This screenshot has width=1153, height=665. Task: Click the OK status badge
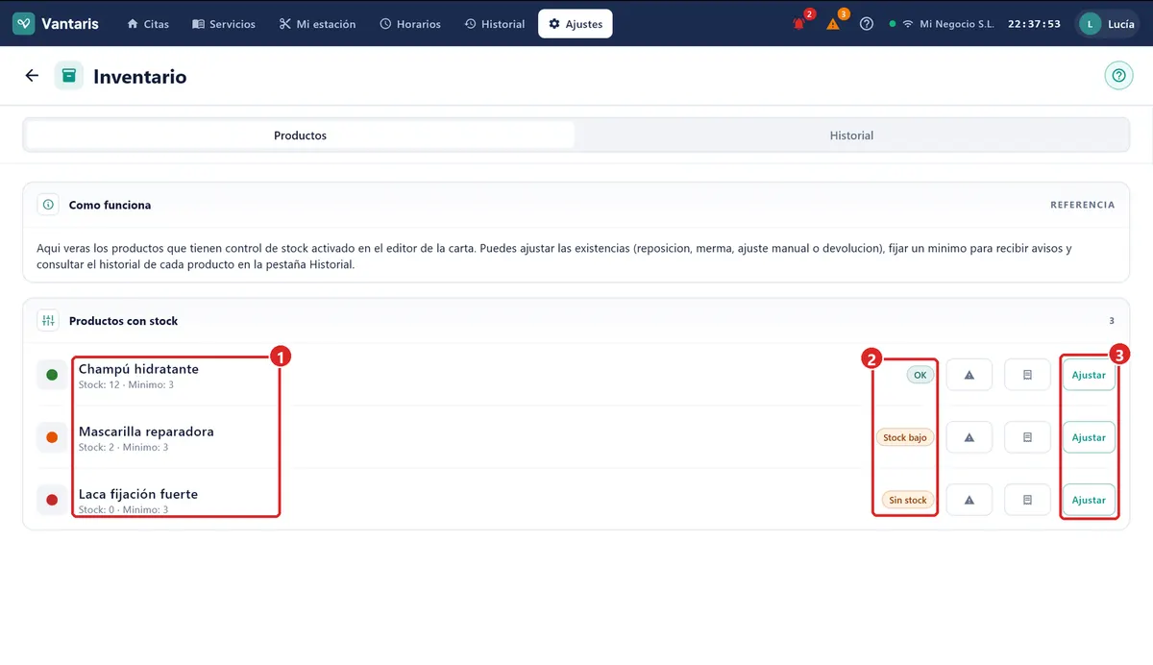click(920, 375)
